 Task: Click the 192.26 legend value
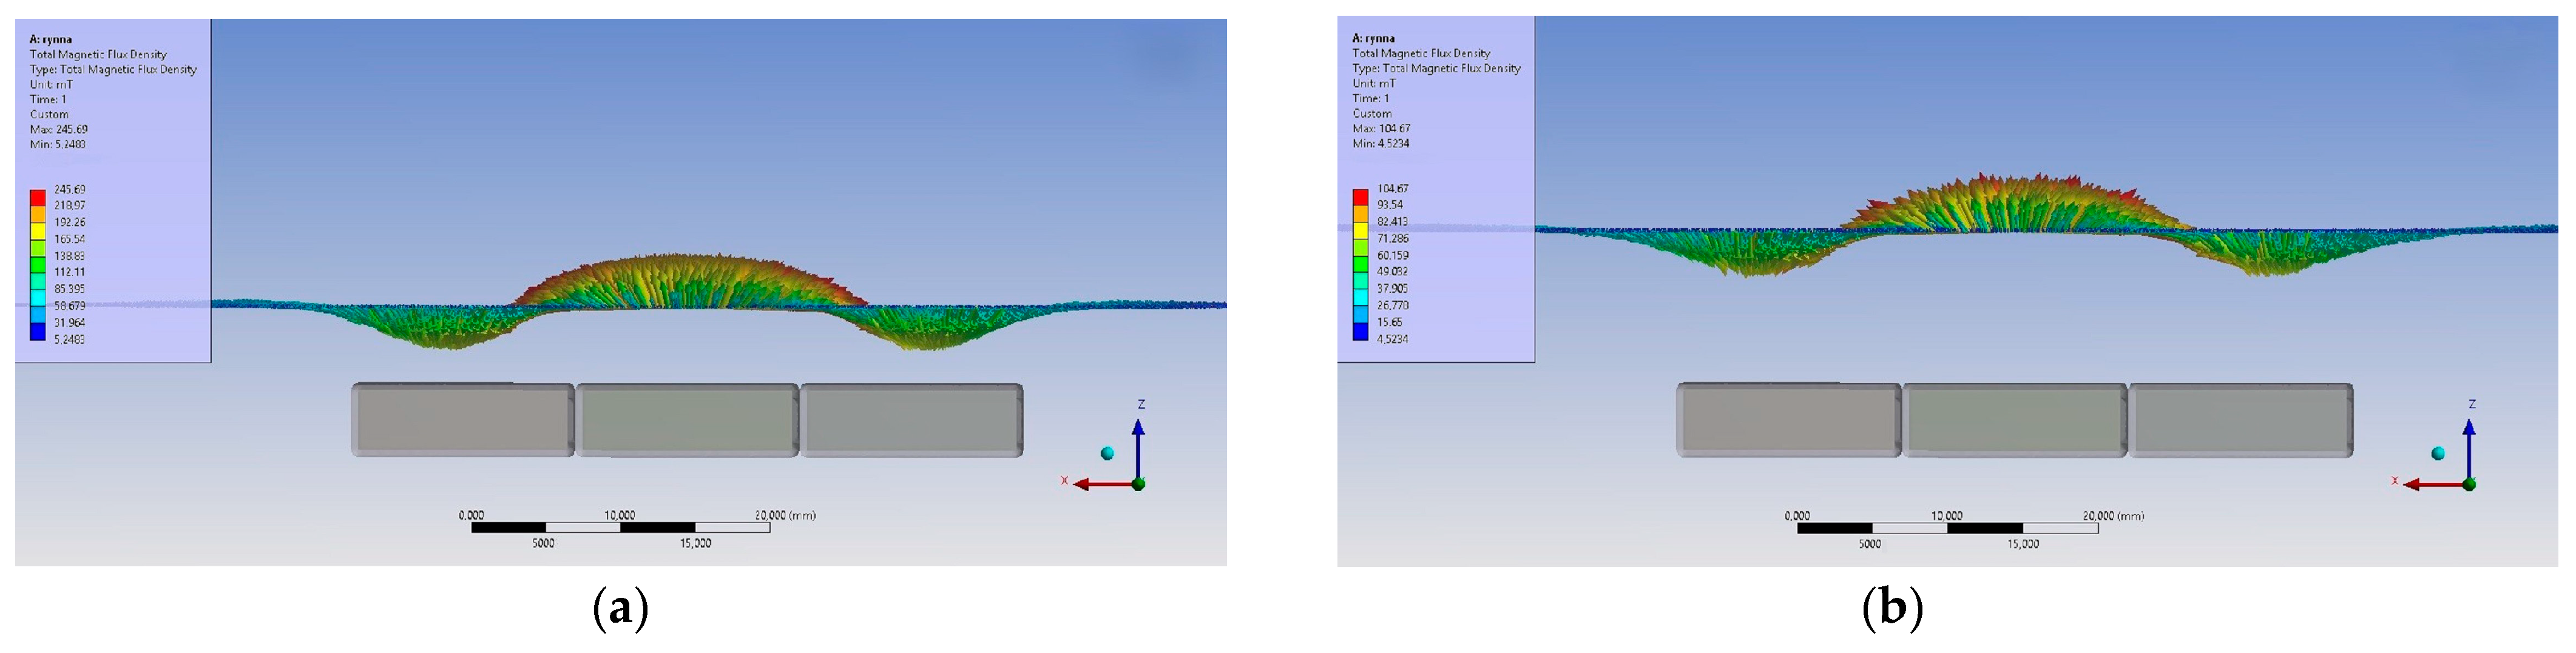point(70,223)
